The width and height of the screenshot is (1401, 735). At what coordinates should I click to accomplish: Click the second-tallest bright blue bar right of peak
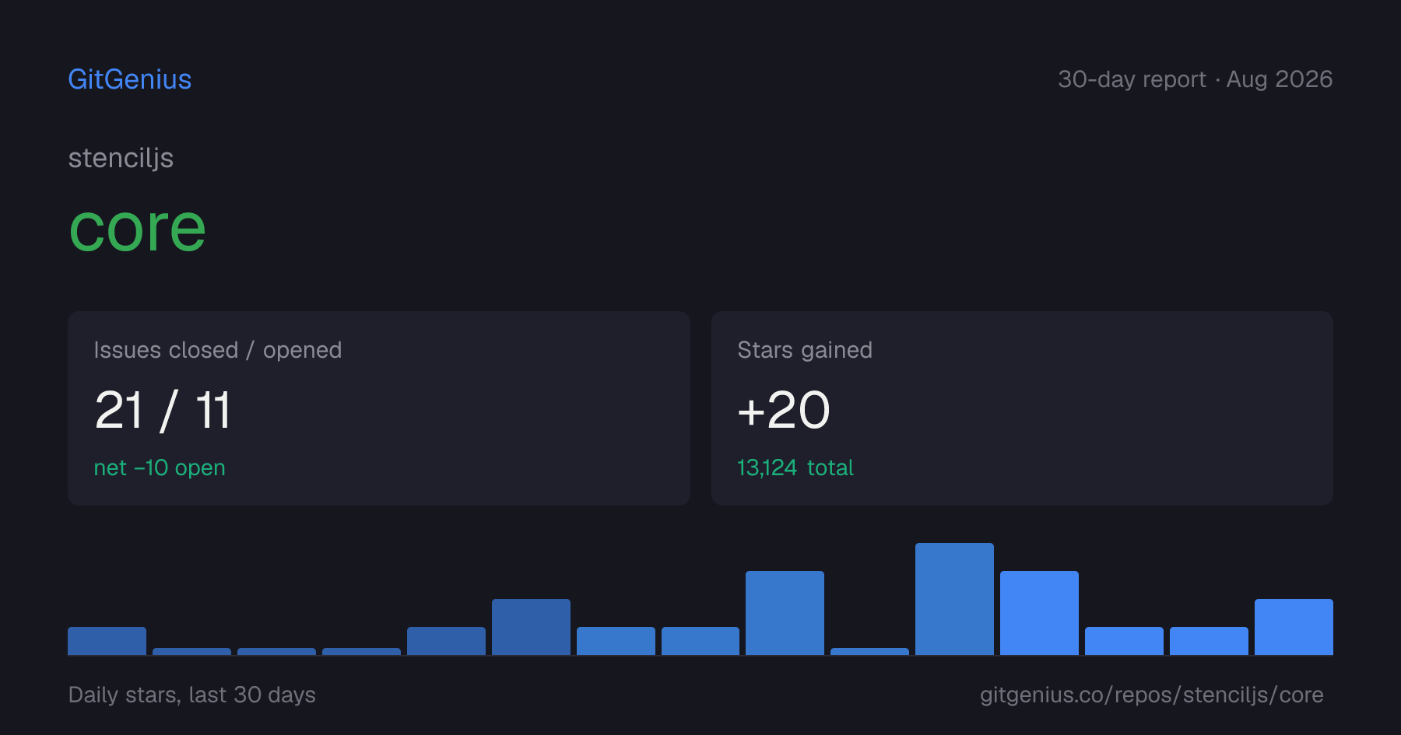pyautogui.click(x=1039, y=613)
